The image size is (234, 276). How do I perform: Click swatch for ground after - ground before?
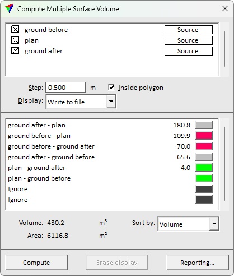click(204, 157)
